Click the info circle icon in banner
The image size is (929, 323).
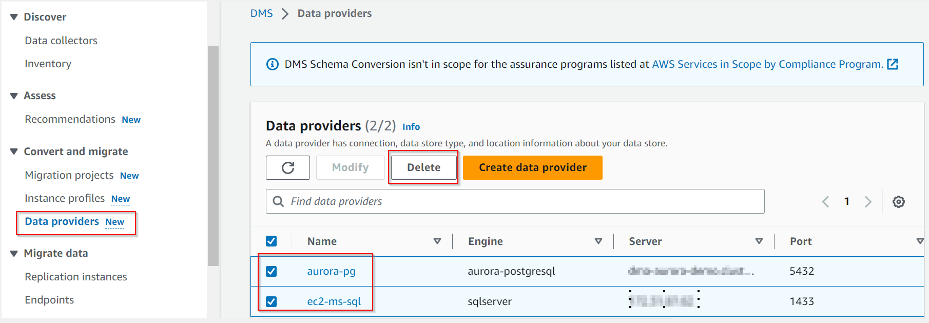coord(273,64)
